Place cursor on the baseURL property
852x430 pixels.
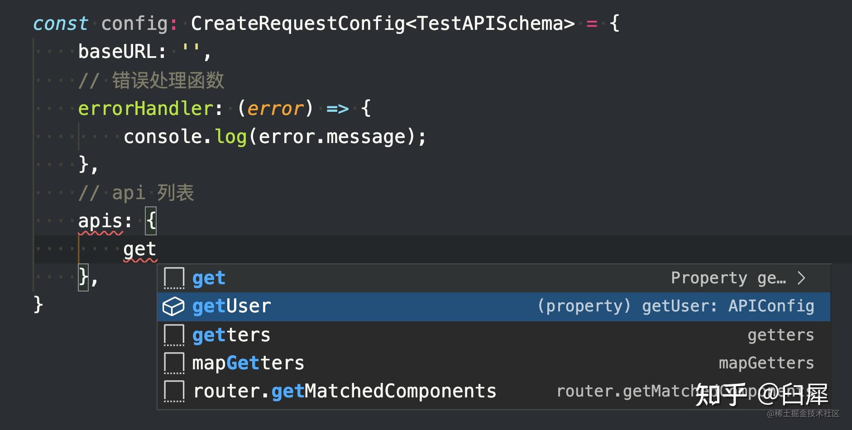[x=117, y=52]
